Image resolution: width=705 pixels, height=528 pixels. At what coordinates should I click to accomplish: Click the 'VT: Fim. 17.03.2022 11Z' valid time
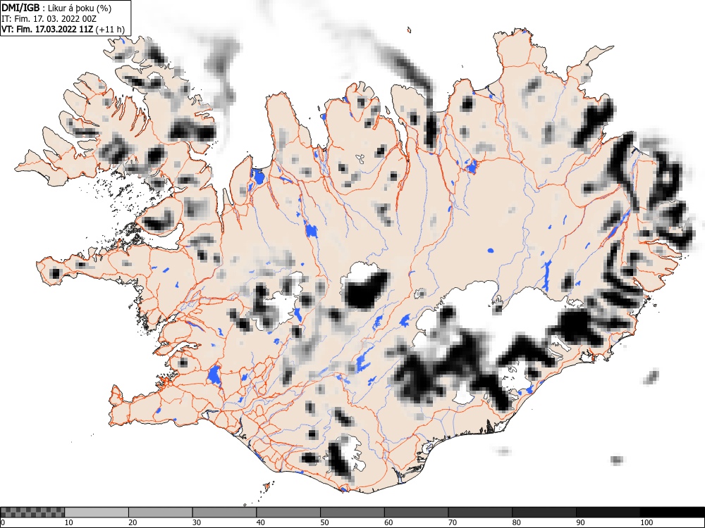pos(48,30)
